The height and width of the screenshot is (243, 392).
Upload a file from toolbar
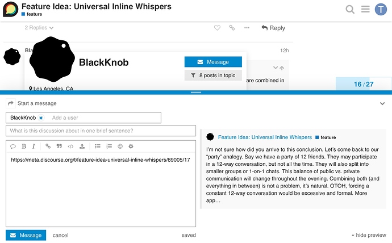pos(82,146)
